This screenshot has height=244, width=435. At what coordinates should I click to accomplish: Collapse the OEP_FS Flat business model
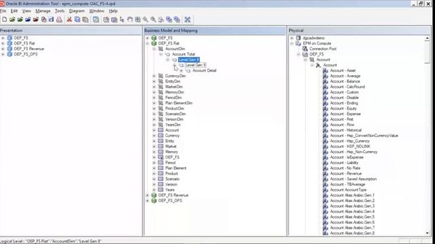coord(147,43)
